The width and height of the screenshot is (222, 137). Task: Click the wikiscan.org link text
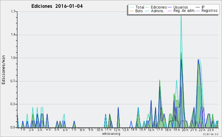click(x=111, y=134)
